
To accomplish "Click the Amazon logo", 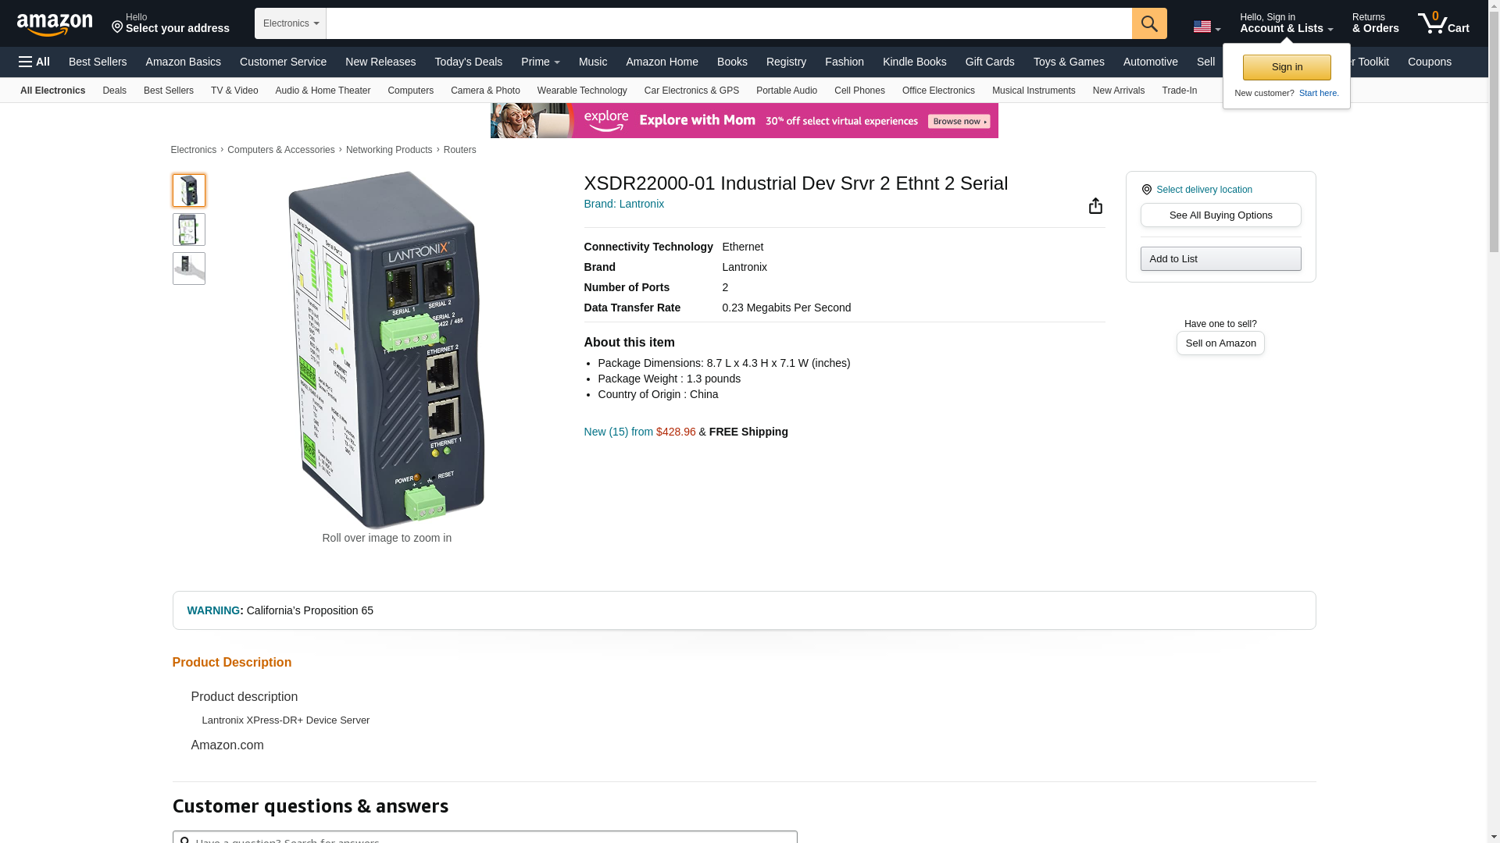I will click(x=55, y=24).
